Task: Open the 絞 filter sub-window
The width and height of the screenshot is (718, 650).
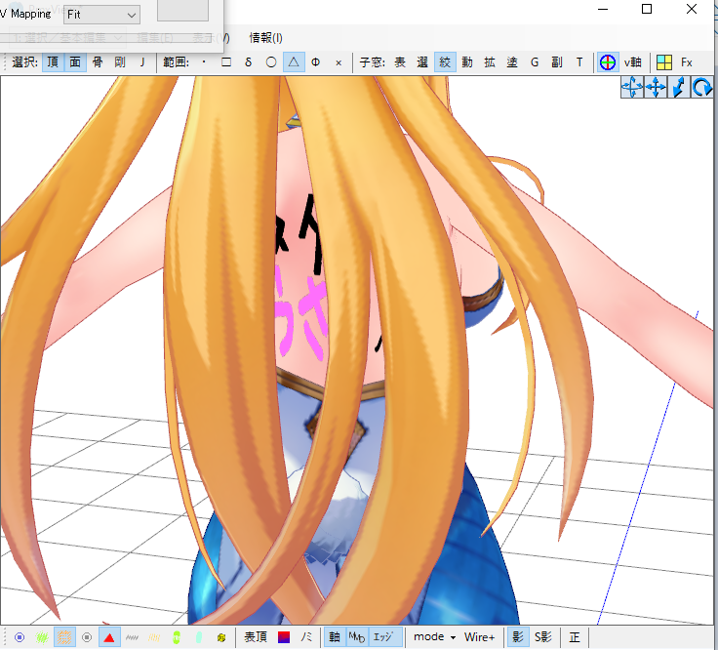Action: (445, 62)
